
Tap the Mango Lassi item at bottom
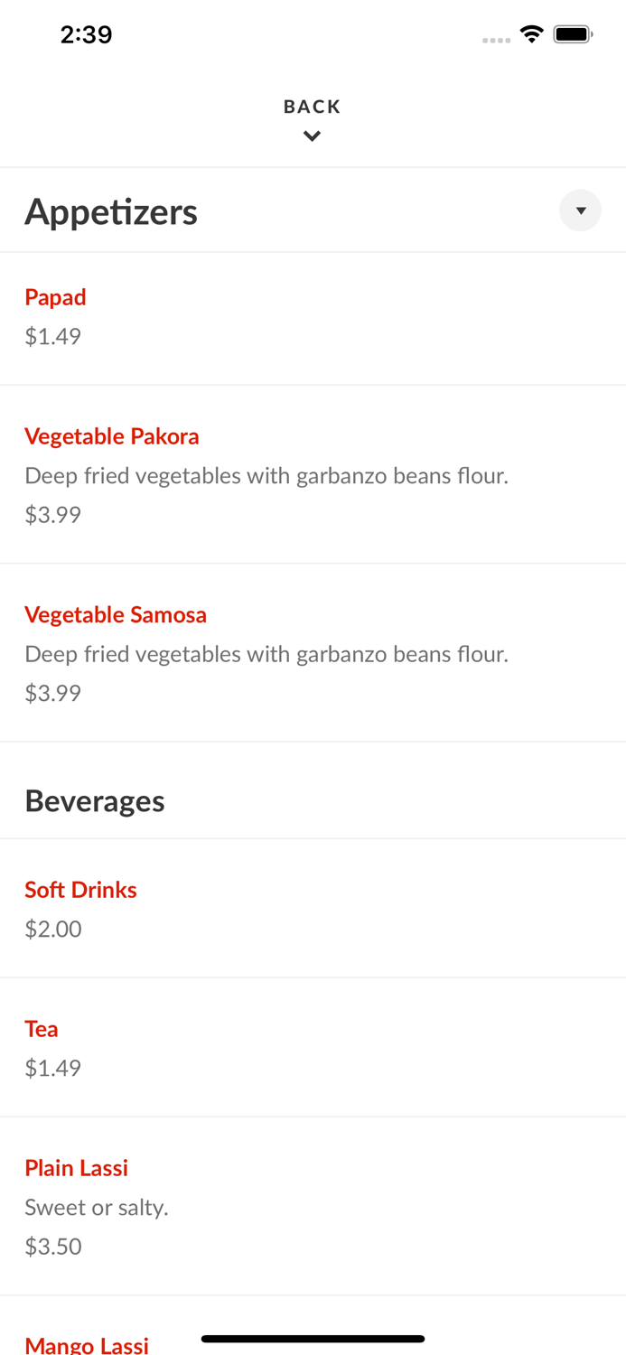87,1345
